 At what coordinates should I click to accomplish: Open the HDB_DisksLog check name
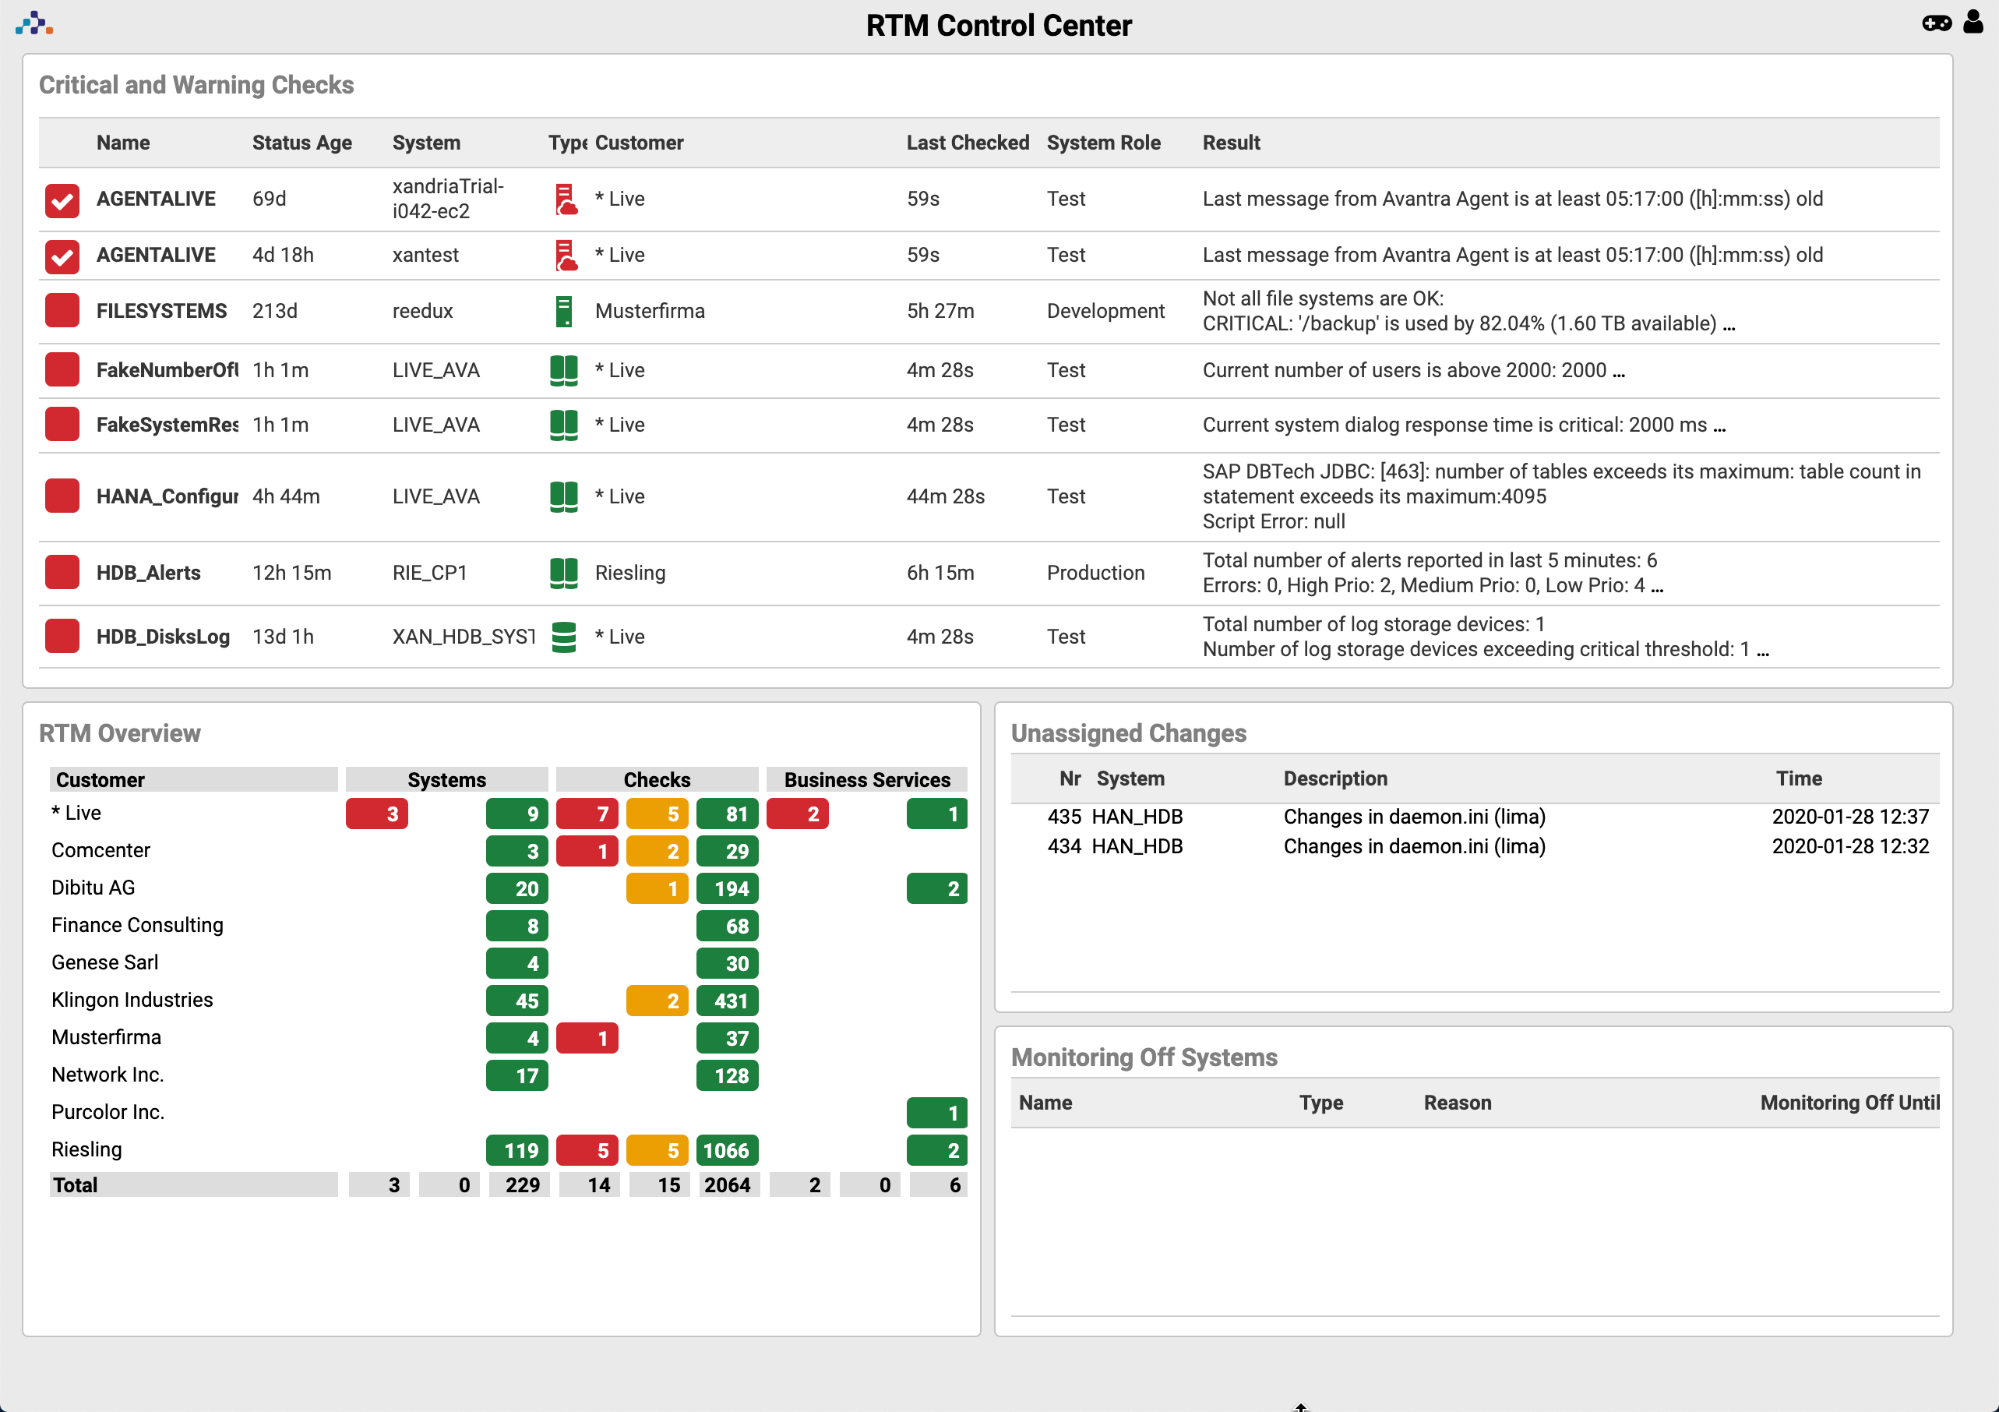tap(163, 637)
